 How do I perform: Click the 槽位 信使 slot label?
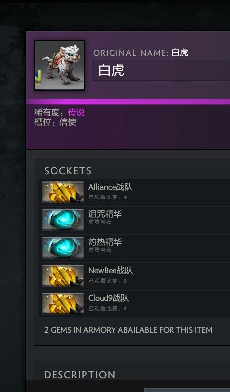[56, 122]
